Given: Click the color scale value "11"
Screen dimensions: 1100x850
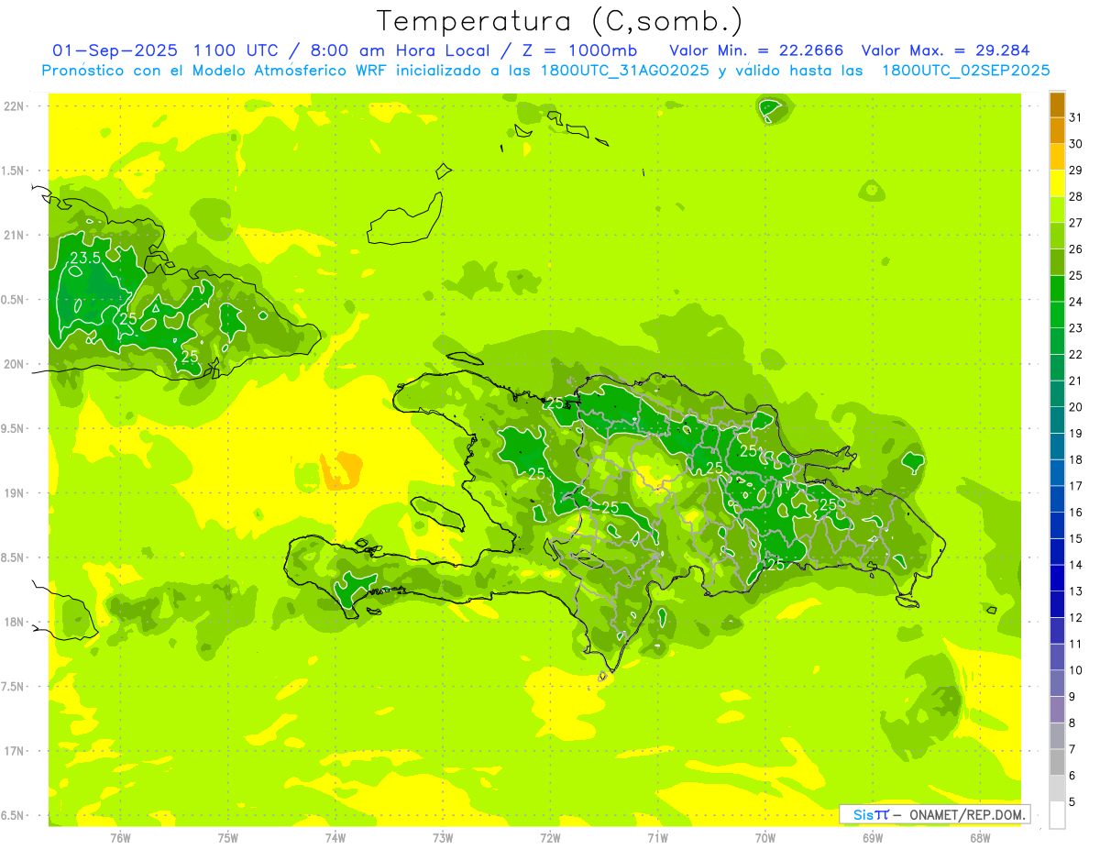Looking at the screenshot, I should click(1076, 644).
